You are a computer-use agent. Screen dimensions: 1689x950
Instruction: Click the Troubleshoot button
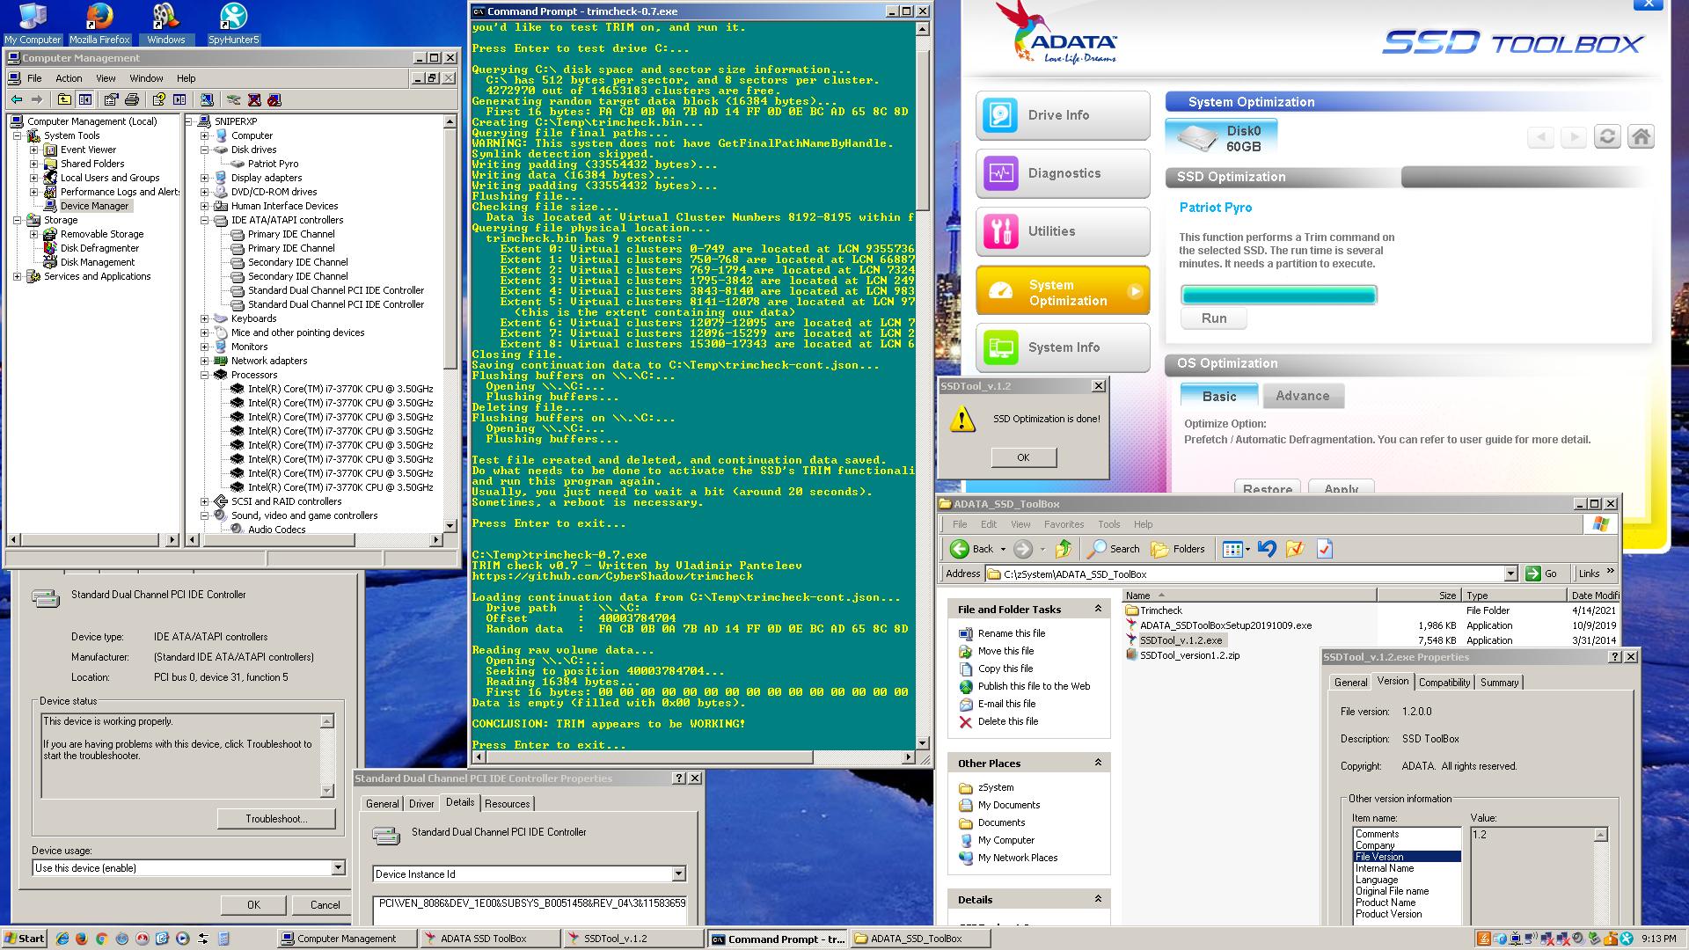[x=275, y=819]
